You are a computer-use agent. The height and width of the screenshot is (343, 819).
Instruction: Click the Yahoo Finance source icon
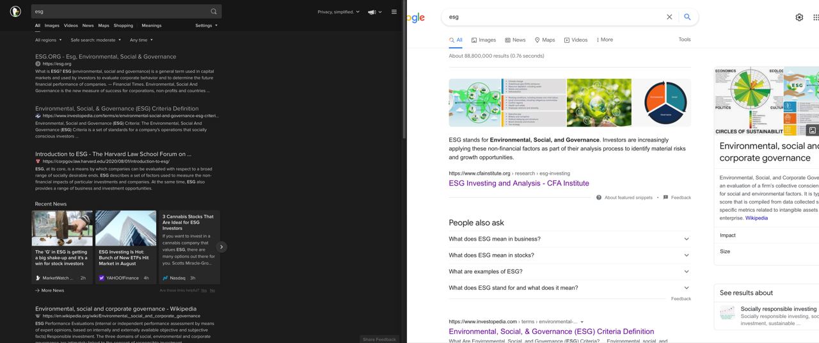[x=101, y=278]
